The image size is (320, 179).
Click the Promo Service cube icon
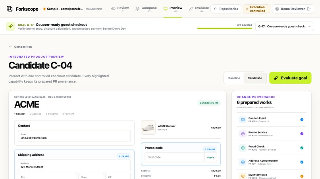coord(243,134)
